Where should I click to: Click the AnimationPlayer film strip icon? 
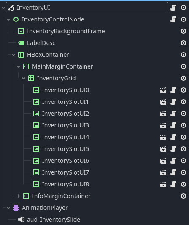[16, 208]
